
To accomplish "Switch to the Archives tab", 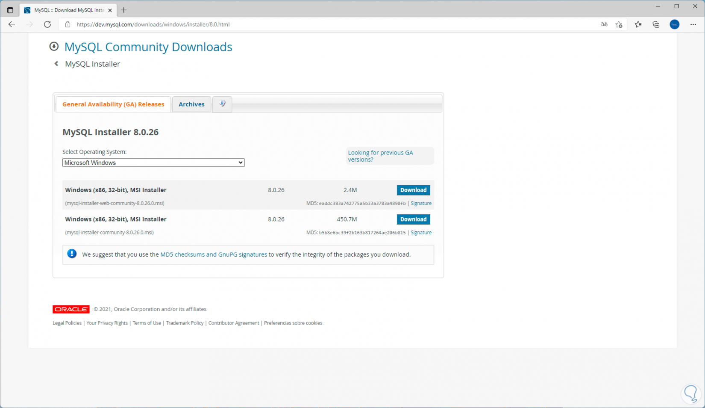I will click(191, 104).
